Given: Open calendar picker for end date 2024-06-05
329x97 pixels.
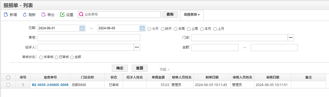Looking at the screenshot, I should point(142,28).
